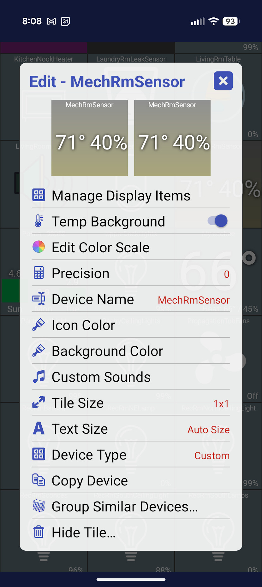Change the 1x1 tile size value
262x587 pixels.
click(x=221, y=404)
